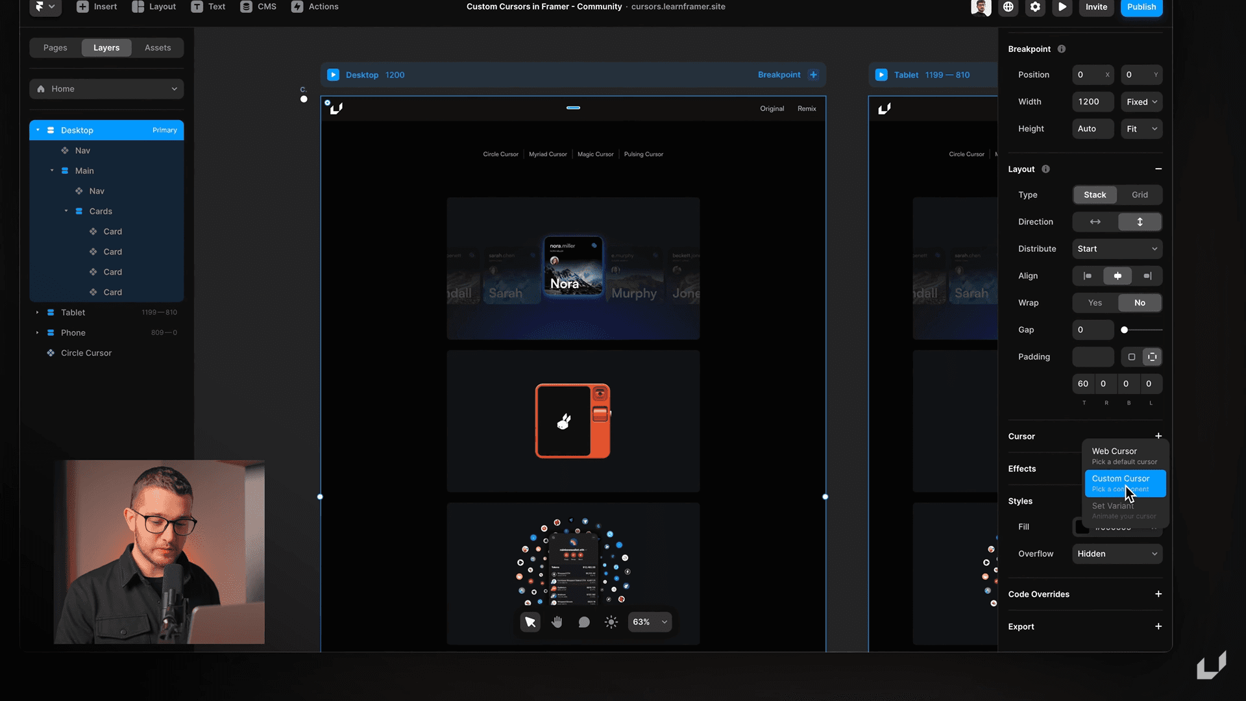Click the Layout info icon
1246x701 pixels.
[1045, 169]
